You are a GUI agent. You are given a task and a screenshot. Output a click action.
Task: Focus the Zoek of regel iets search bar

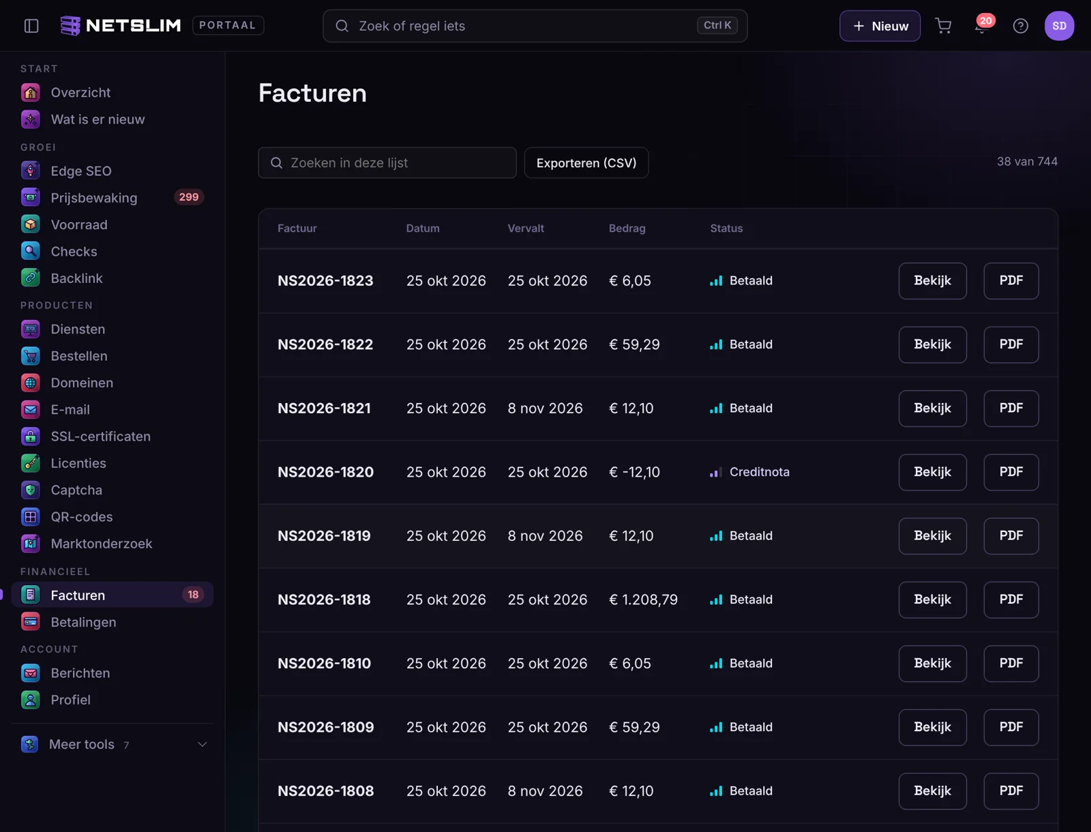(x=535, y=26)
